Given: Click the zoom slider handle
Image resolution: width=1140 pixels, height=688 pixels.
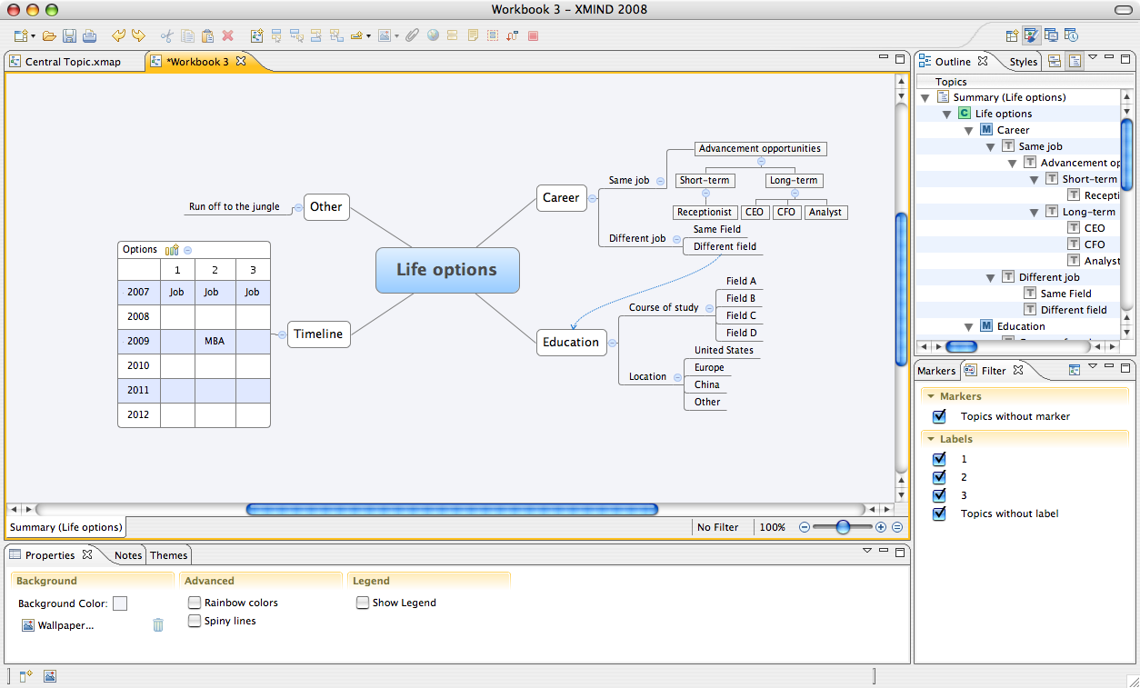Looking at the screenshot, I should [x=843, y=527].
